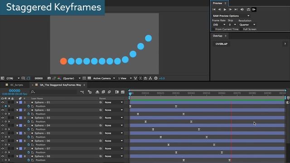Hide Sphere - 02 layer visibility eye
This screenshot has height=163, width=290.
click(2, 110)
